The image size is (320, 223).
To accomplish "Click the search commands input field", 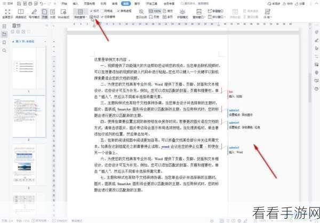I will coord(195,4).
